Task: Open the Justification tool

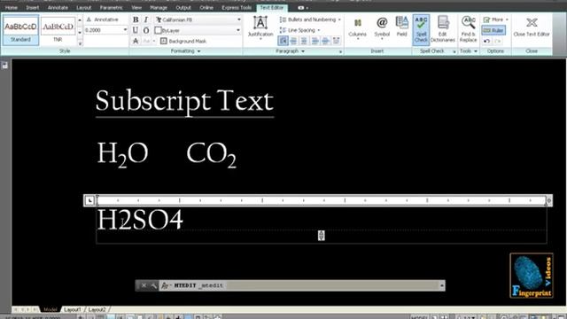Action: pyautogui.click(x=260, y=27)
